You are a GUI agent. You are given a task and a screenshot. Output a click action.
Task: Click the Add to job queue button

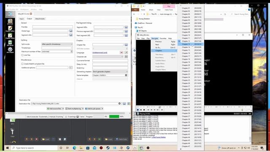click(x=93, y=109)
